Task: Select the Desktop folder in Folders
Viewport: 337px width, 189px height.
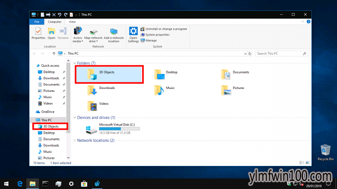Action: pos(166,75)
